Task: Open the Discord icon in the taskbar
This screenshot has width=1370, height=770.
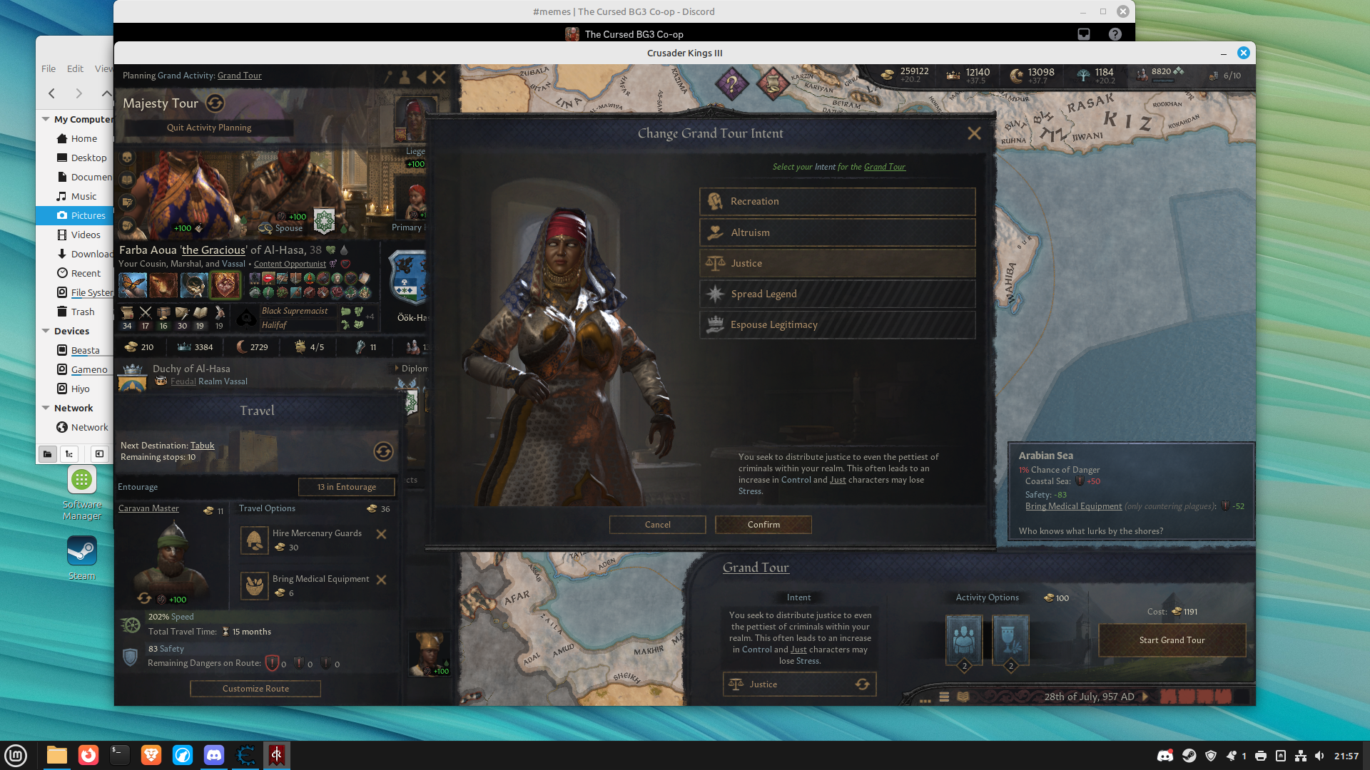Action: [214, 755]
